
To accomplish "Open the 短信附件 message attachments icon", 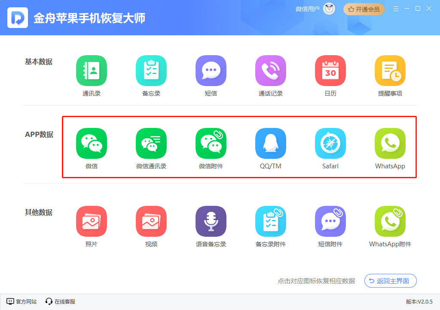I will (330, 221).
